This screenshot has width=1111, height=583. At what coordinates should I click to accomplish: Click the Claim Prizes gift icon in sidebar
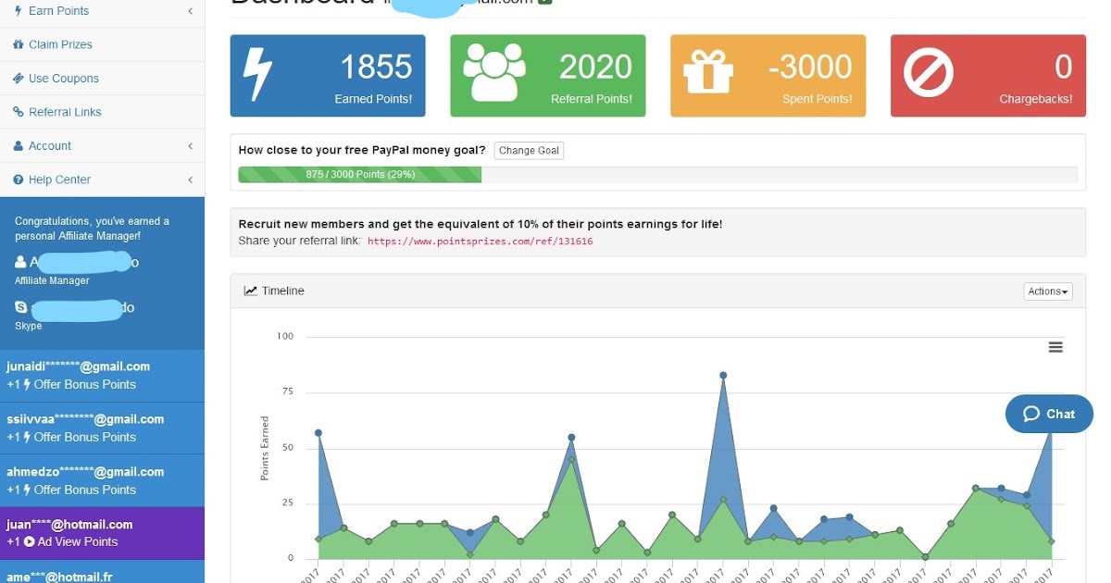(x=19, y=44)
